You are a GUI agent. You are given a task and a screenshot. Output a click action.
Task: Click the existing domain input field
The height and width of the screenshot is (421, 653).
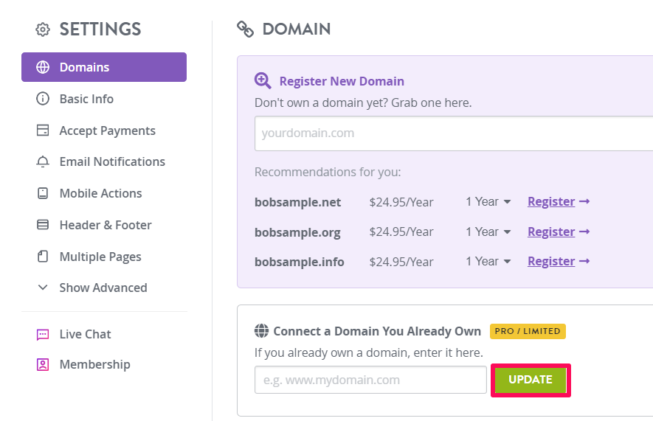point(370,380)
